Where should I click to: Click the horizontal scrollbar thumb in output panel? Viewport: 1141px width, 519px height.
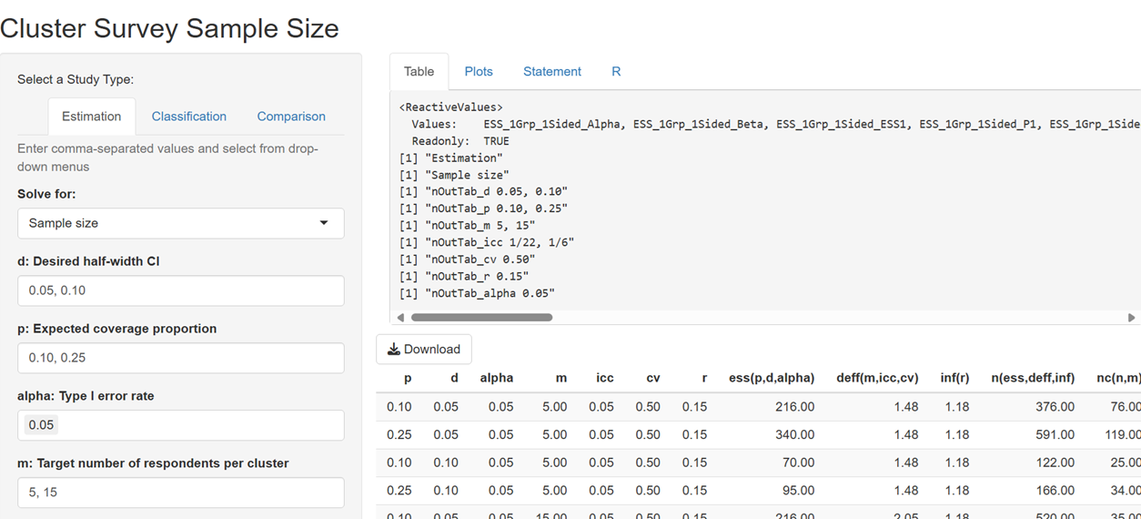(481, 318)
